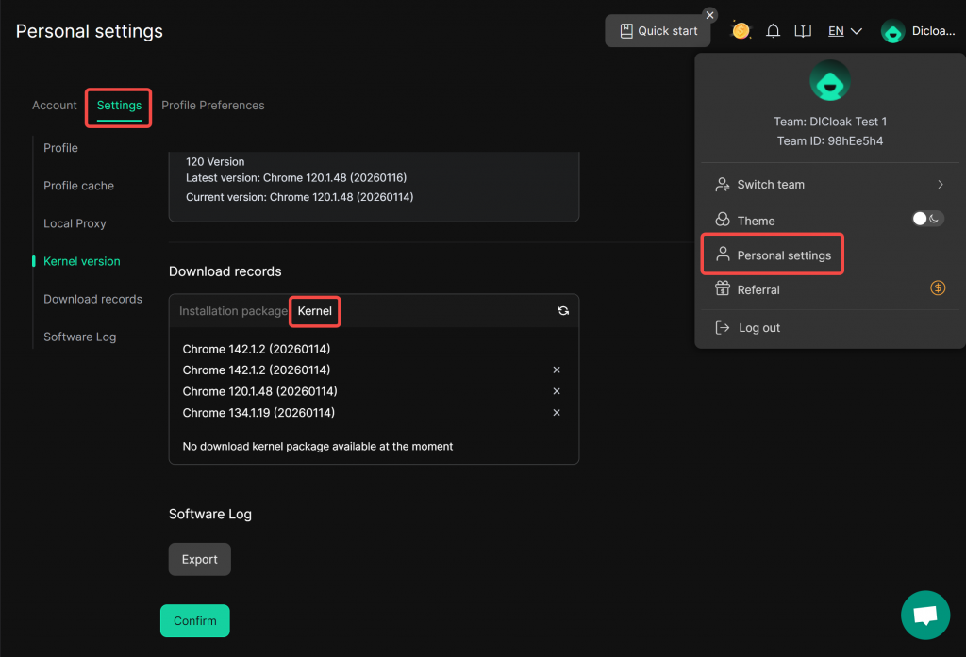Select the Installation package tab
The height and width of the screenshot is (657, 966).
[x=233, y=311]
